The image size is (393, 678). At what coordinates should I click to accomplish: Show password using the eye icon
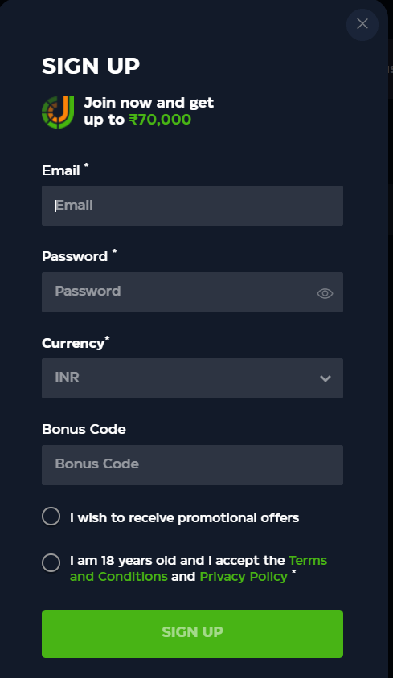pyautogui.click(x=325, y=293)
